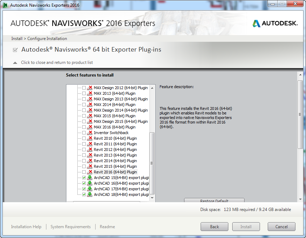Screen dimensions: 306x238
Task: Enable the MAX 2016 (64-bit) Plugin checkbox
Action: tap(84, 127)
